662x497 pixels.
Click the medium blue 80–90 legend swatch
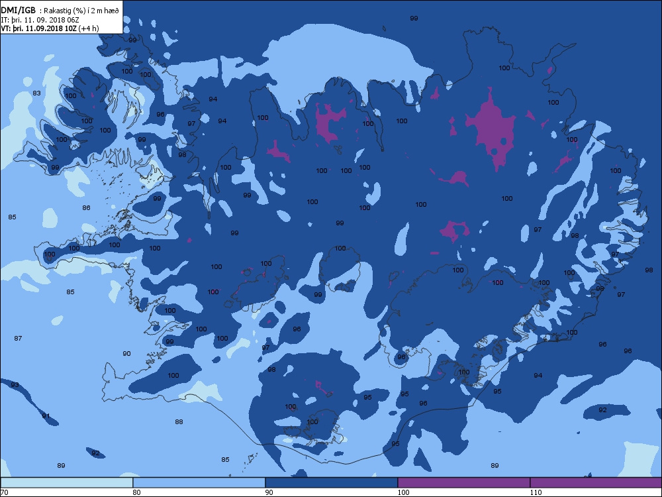[199, 482]
